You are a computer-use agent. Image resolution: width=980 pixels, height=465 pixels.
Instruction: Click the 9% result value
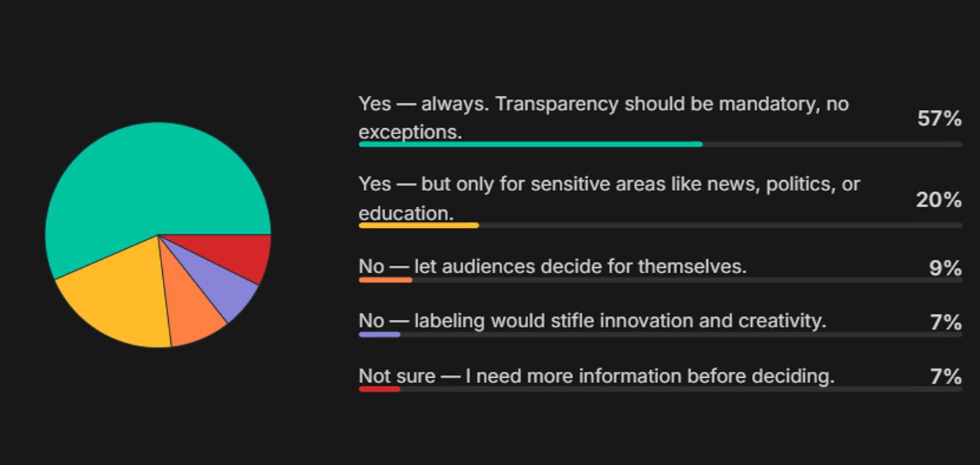click(x=945, y=268)
